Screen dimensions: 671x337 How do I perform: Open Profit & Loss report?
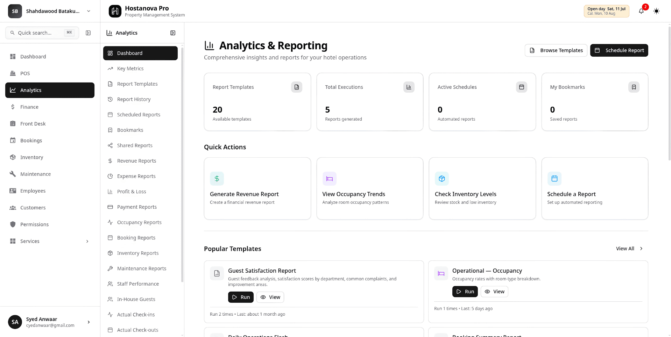click(x=140, y=192)
